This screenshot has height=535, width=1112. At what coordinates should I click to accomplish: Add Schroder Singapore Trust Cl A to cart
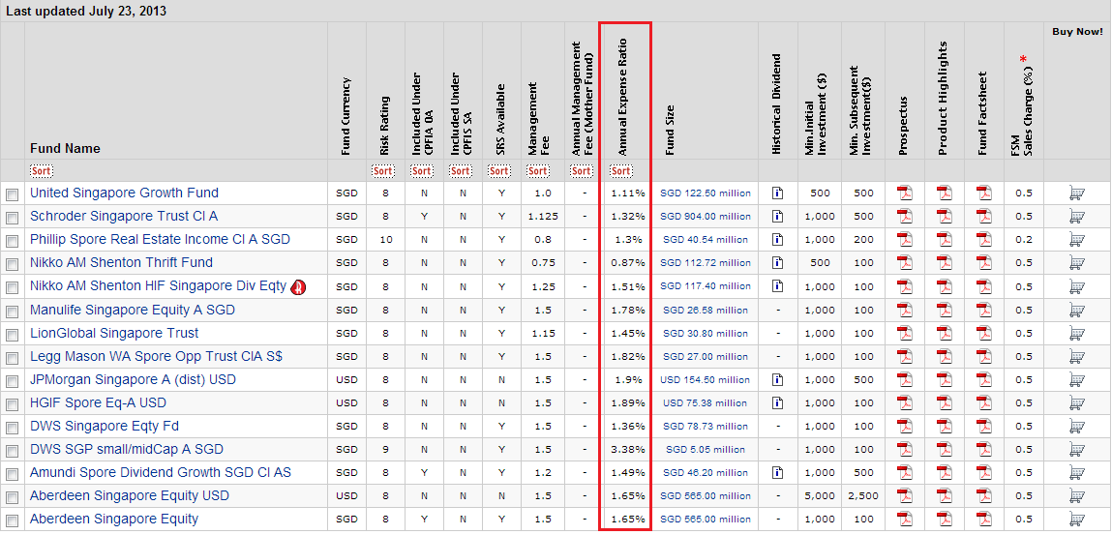(1076, 216)
